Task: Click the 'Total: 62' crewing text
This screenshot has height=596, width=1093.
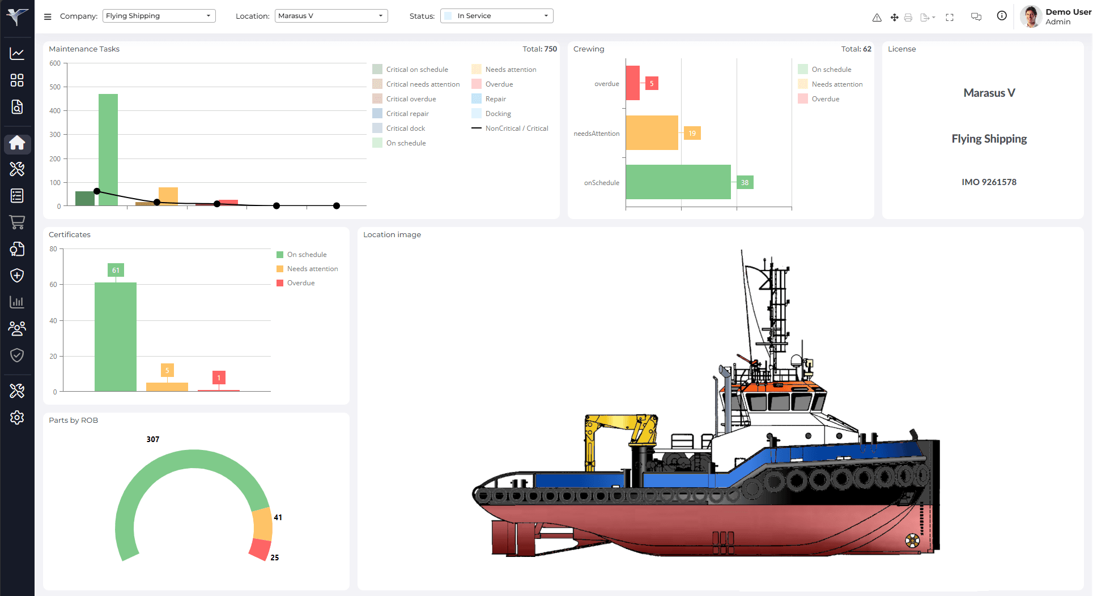Action: [856, 49]
